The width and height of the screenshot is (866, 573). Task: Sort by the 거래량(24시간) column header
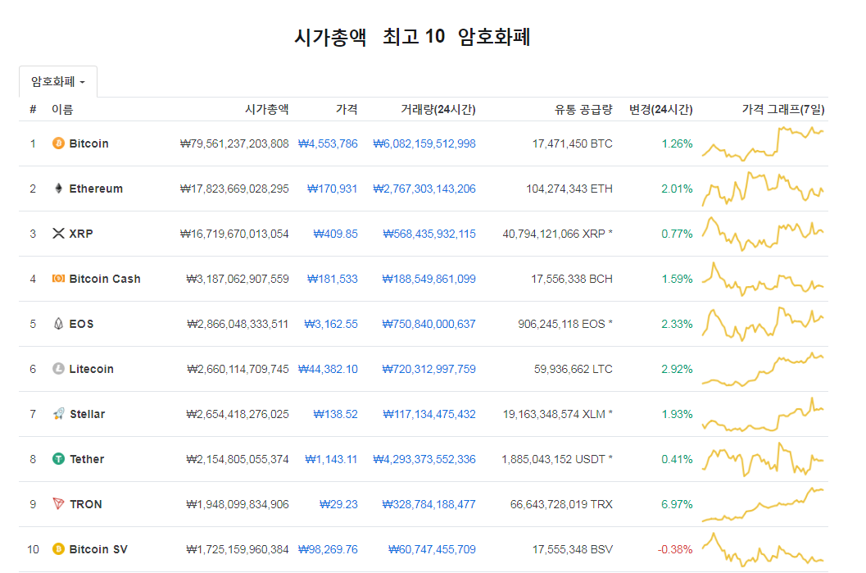coord(438,109)
